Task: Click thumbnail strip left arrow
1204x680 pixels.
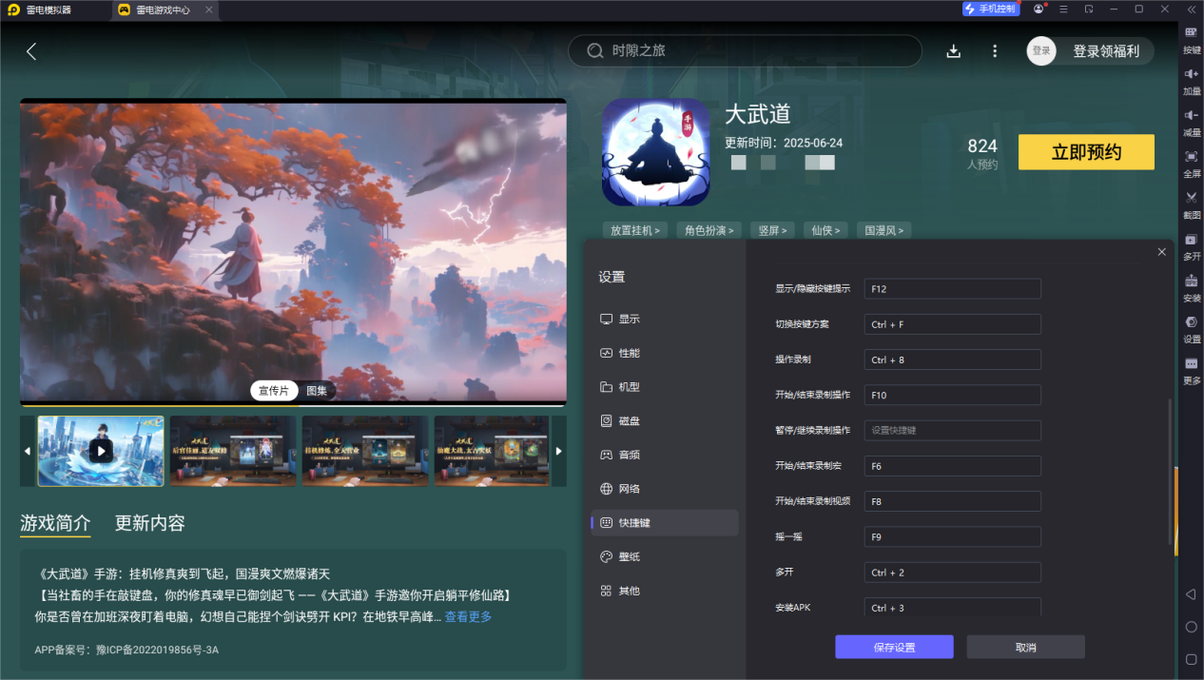Action: (27, 451)
